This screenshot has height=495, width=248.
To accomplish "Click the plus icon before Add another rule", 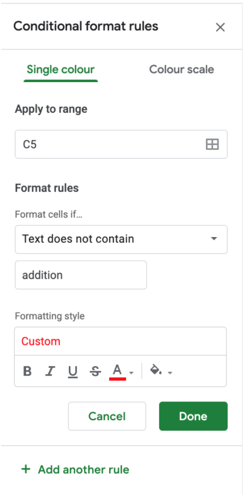I will coord(26,469).
